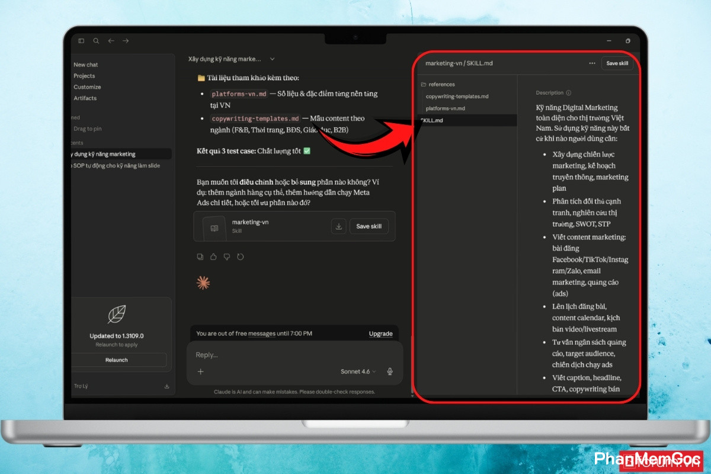
Task: Click the 'Drag to pin' placeholder
Action: (87, 129)
